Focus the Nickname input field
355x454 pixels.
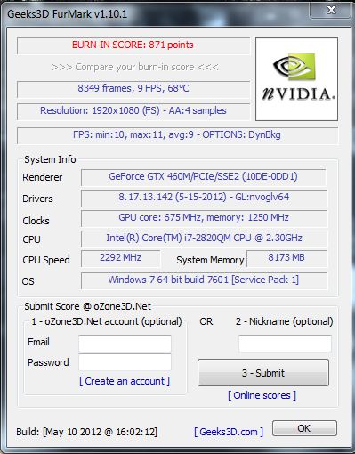tap(285, 344)
